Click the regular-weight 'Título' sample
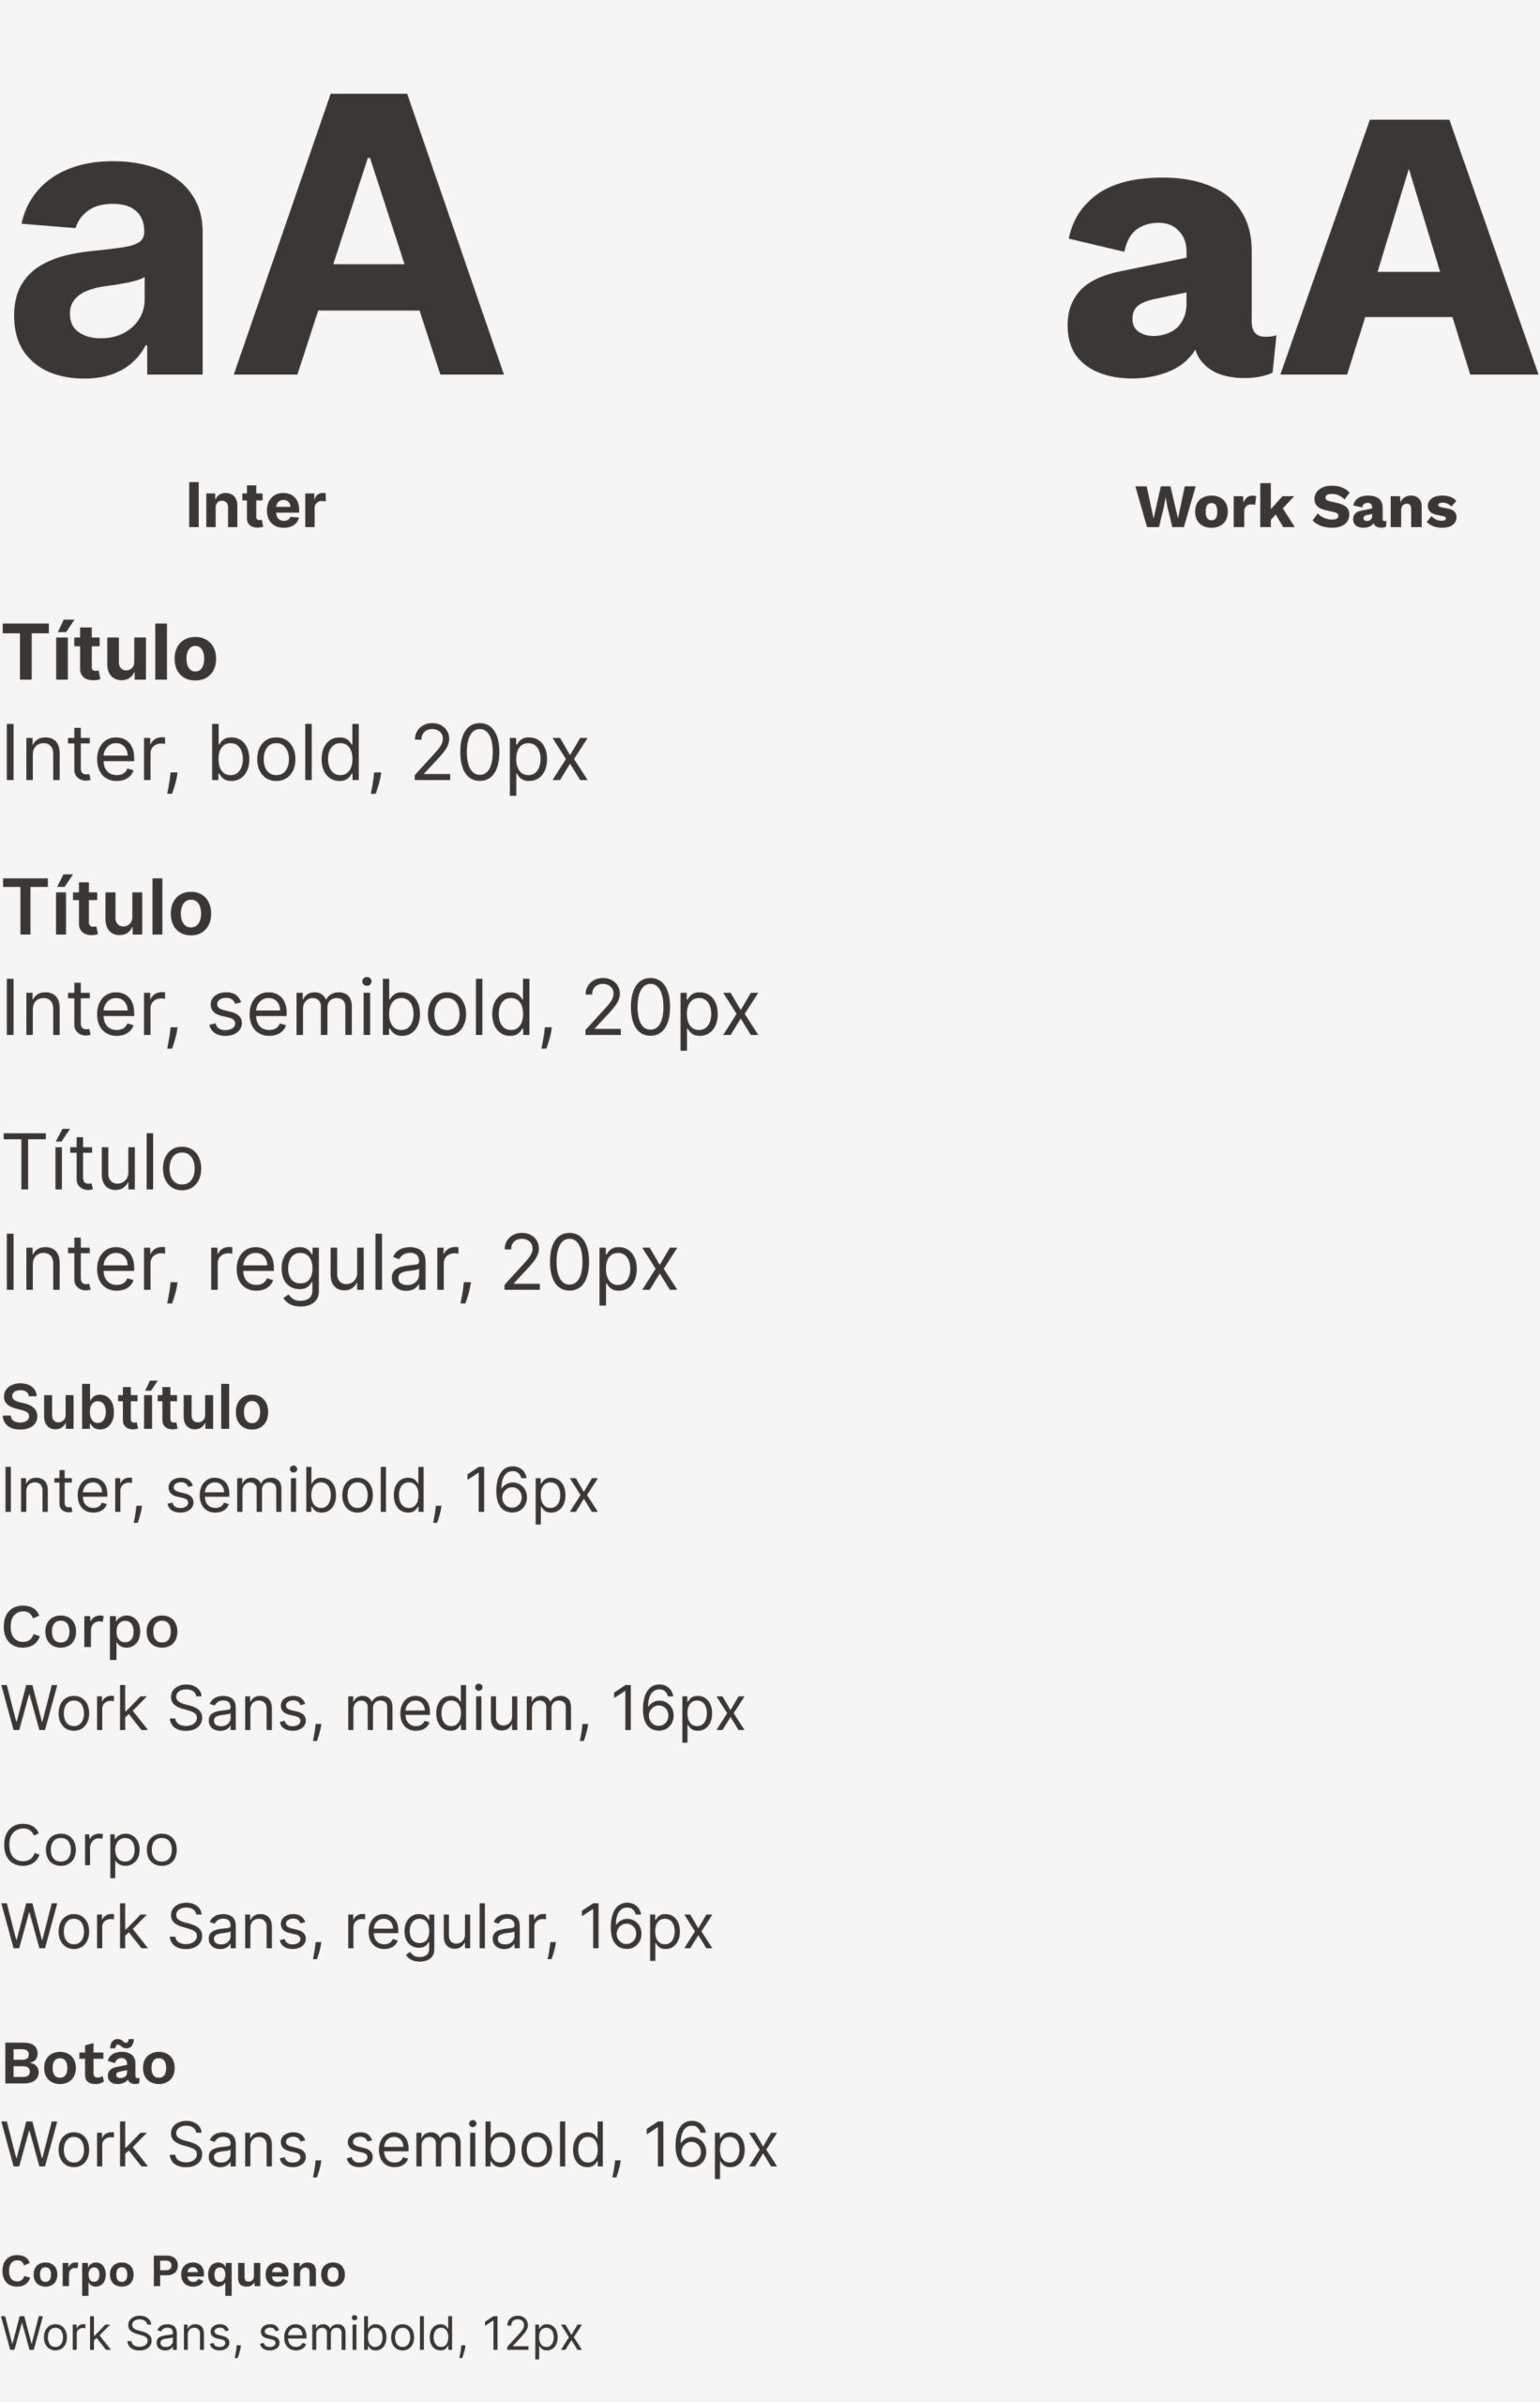The image size is (1540, 2402). coord(103,1162)
